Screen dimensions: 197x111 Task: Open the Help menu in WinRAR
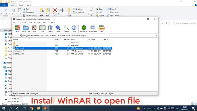[53, 23]
